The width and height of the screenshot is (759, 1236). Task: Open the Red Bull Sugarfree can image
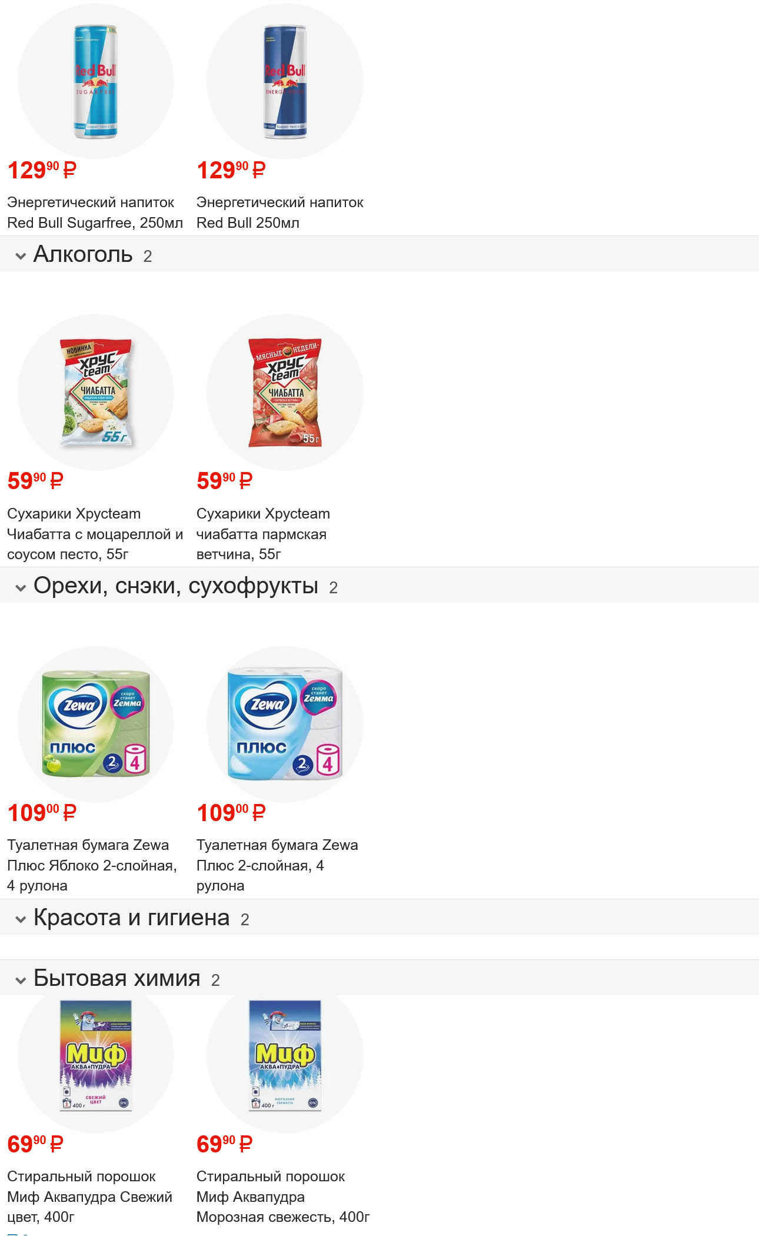[x=96, y=81]
